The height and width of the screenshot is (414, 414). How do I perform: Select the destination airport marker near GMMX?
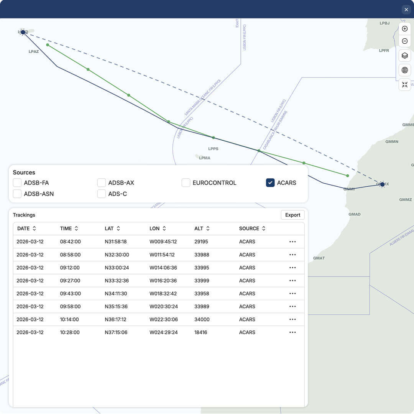382,184
